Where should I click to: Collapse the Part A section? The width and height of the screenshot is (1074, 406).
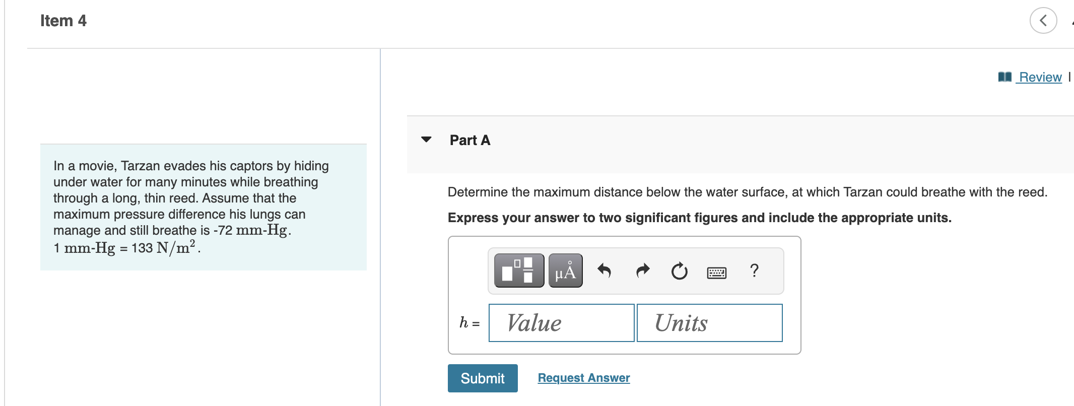pos(426,140)
